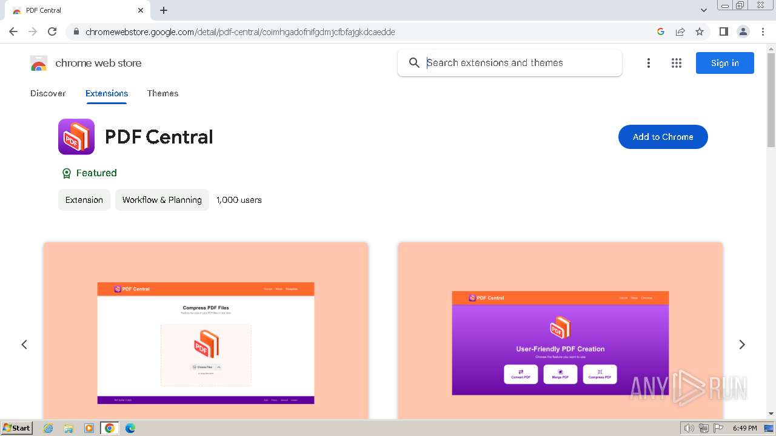Viewport: 776px width, 436px height.
Task: Click the address bar URL
Action: [x=240, y=32]
